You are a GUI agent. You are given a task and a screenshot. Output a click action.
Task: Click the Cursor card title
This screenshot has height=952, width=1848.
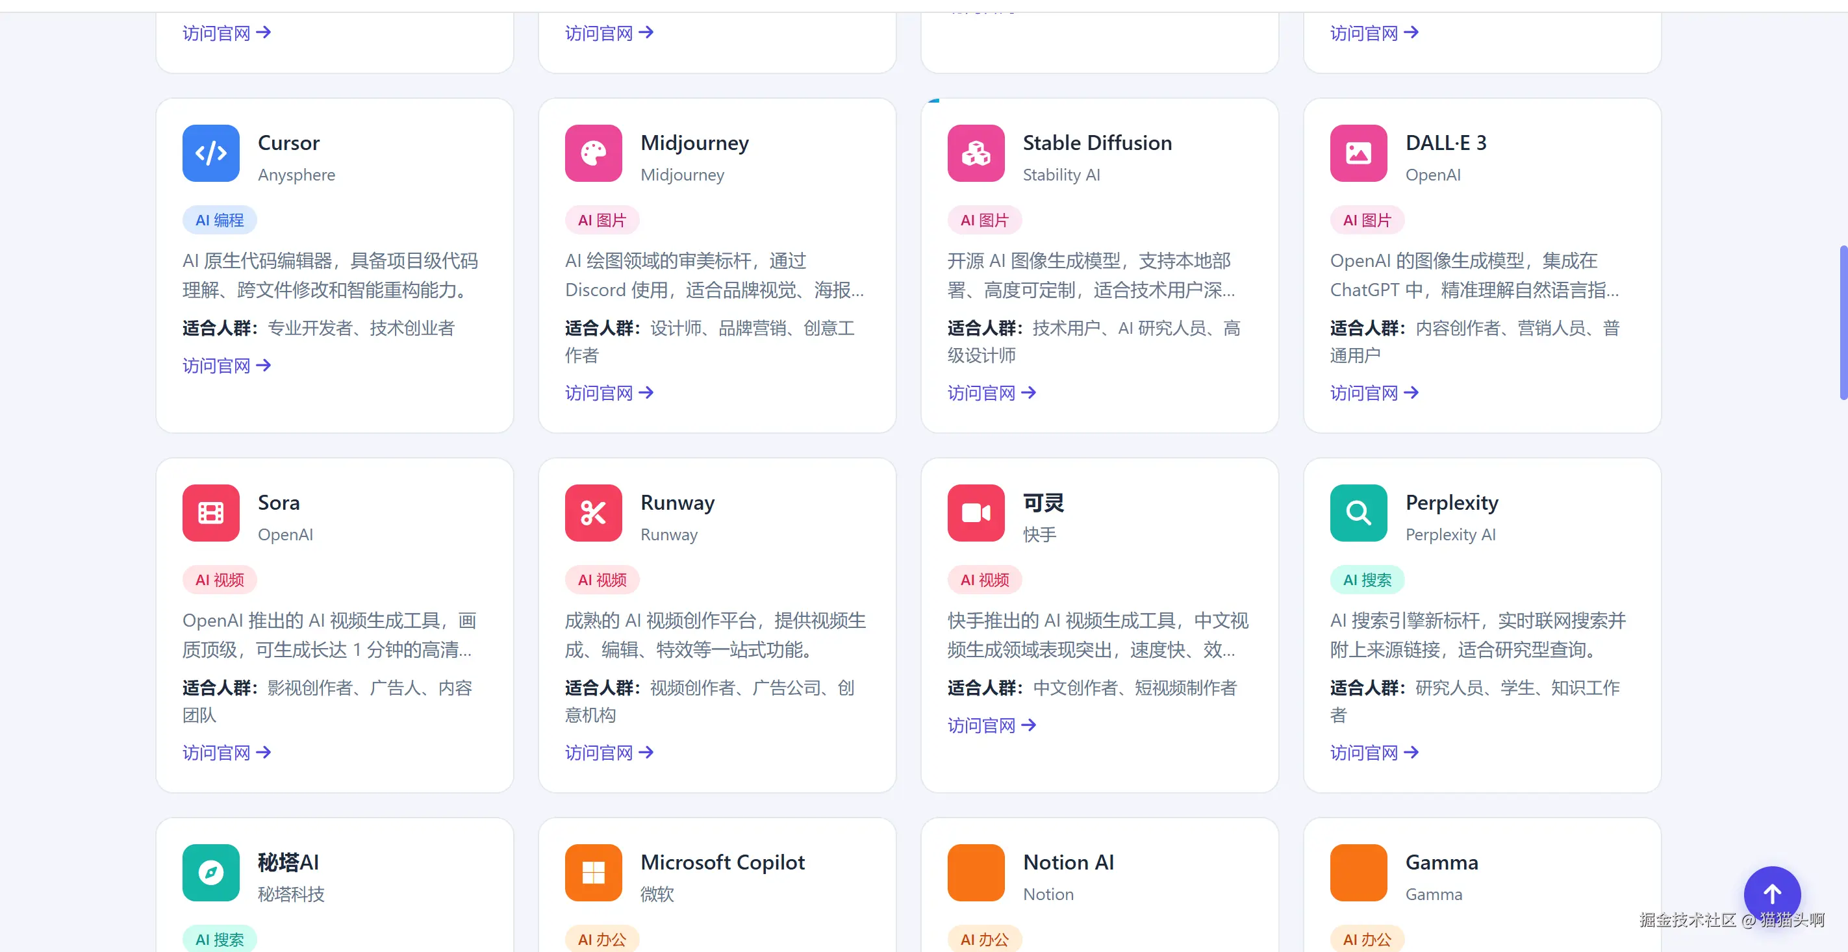point(288,143)
